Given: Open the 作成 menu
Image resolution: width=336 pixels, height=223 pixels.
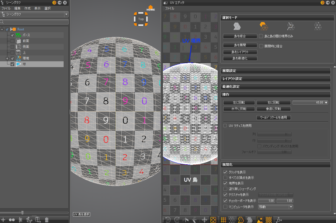Looking at the screenshot, I should point(27,8).
